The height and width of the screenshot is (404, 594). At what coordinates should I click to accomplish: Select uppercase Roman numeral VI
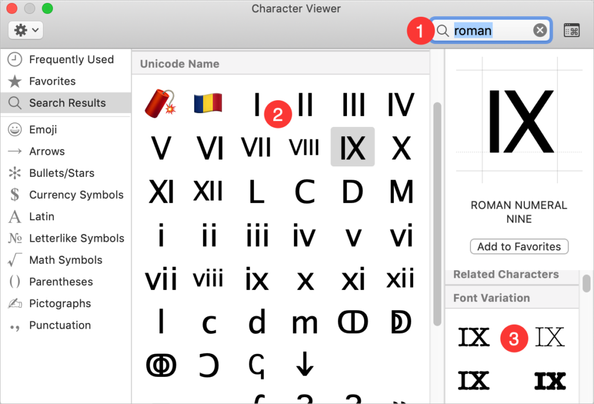click(209, 148)
